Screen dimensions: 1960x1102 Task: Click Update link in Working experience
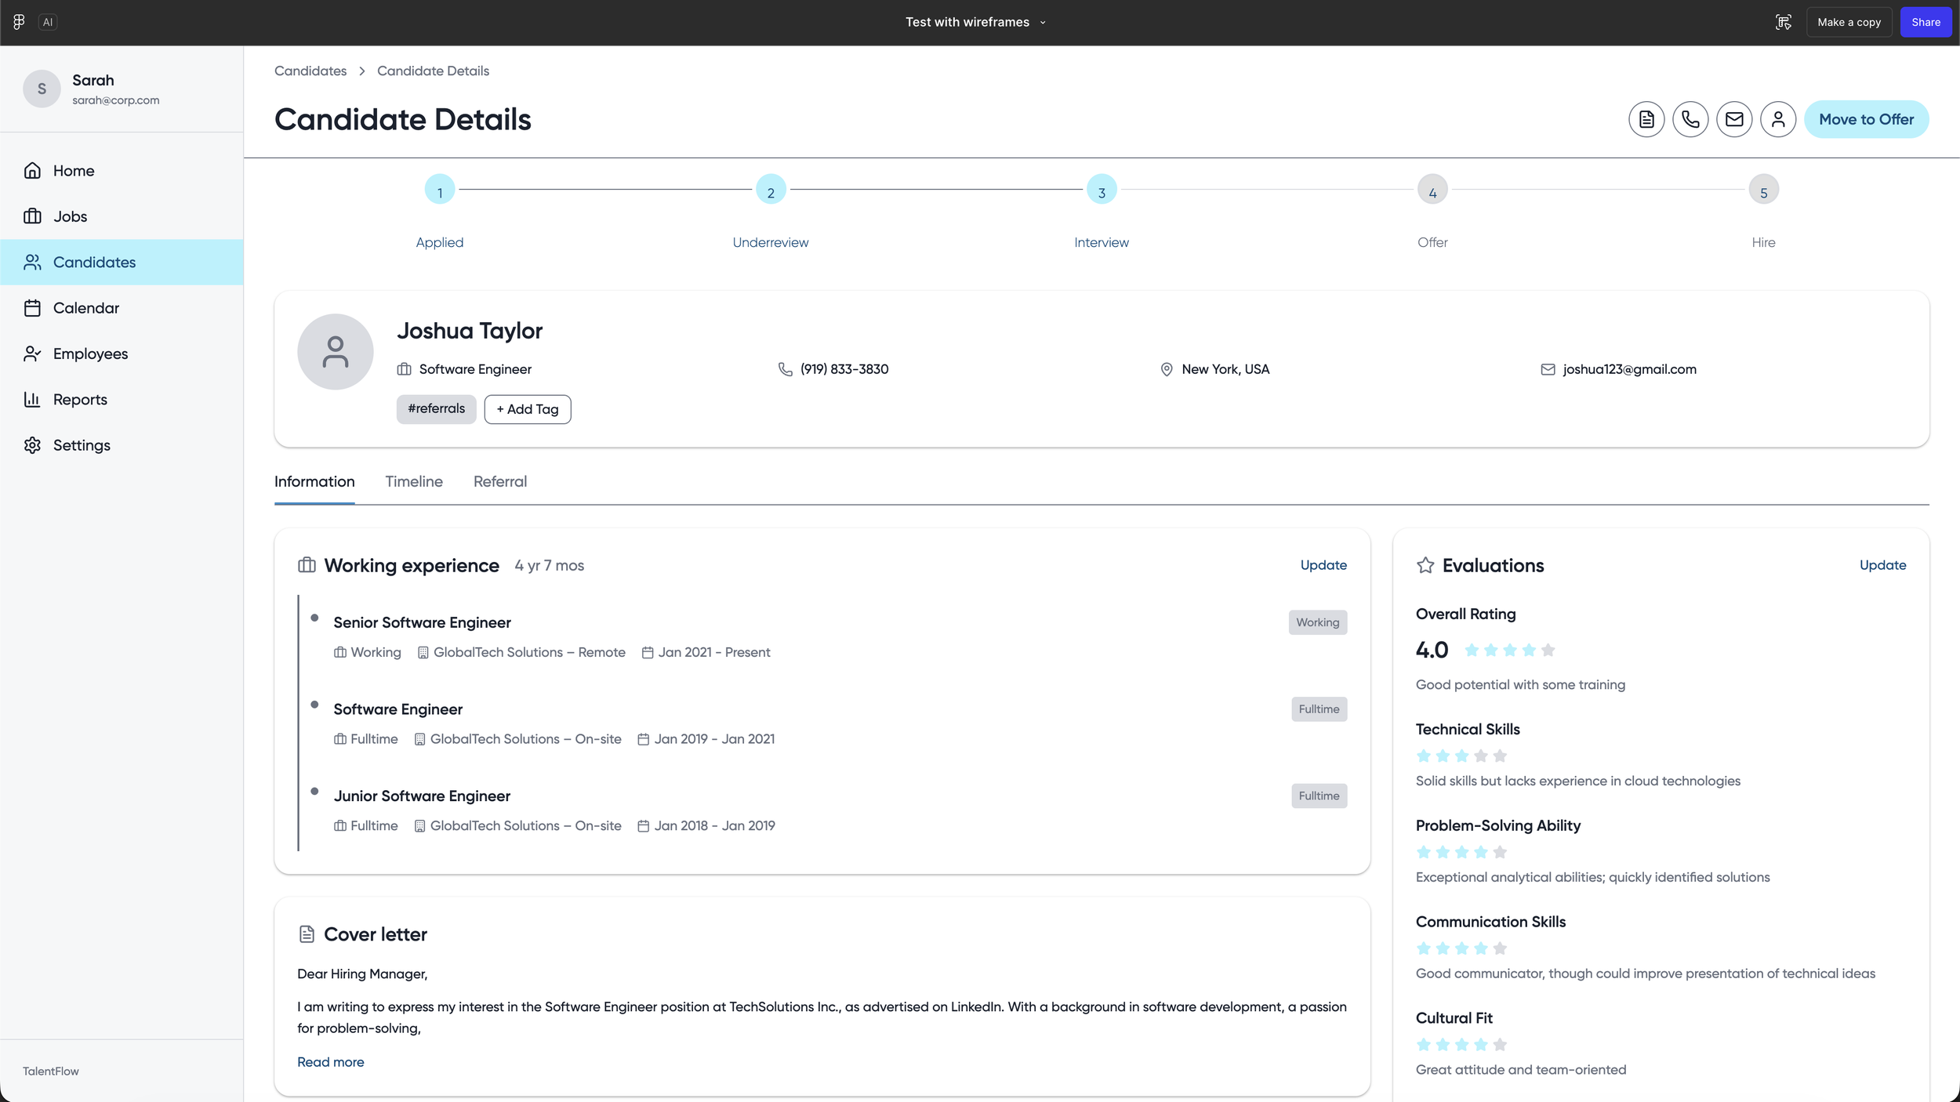click(1323, 565)
